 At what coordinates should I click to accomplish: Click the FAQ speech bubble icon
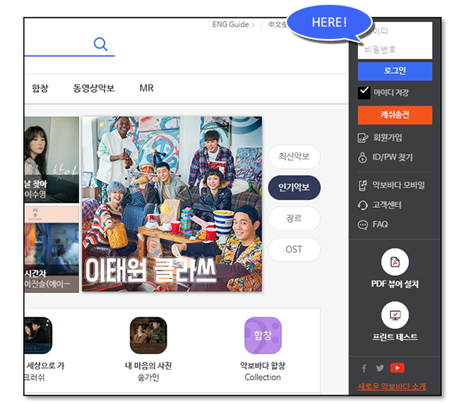(x=363, y=224)
